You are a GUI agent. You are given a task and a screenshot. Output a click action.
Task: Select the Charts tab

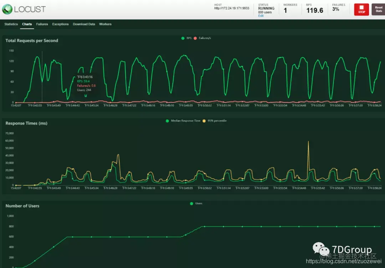(27, 24)
